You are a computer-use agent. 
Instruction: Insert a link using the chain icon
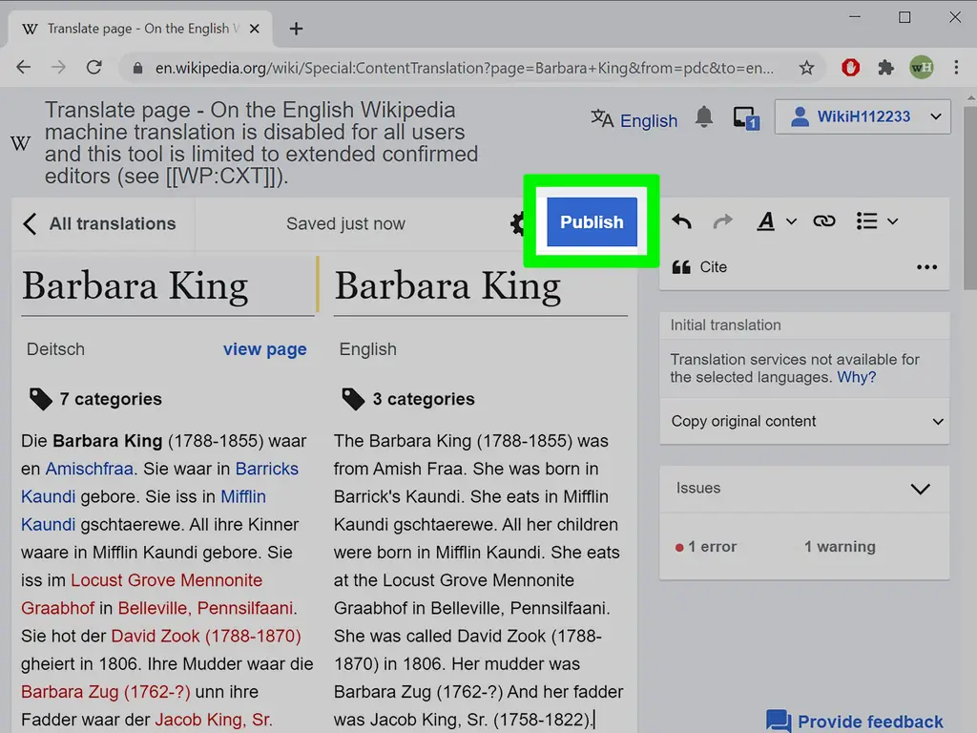click(x=823, y=221)
